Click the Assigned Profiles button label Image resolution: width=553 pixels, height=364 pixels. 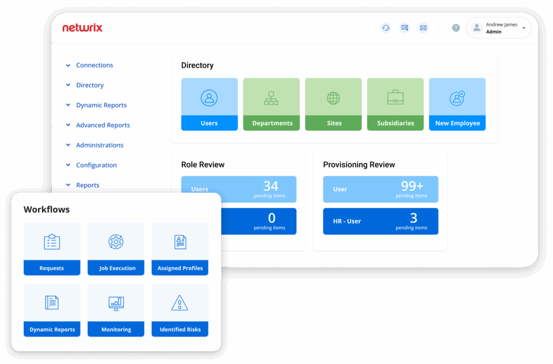tap(180, 268)
